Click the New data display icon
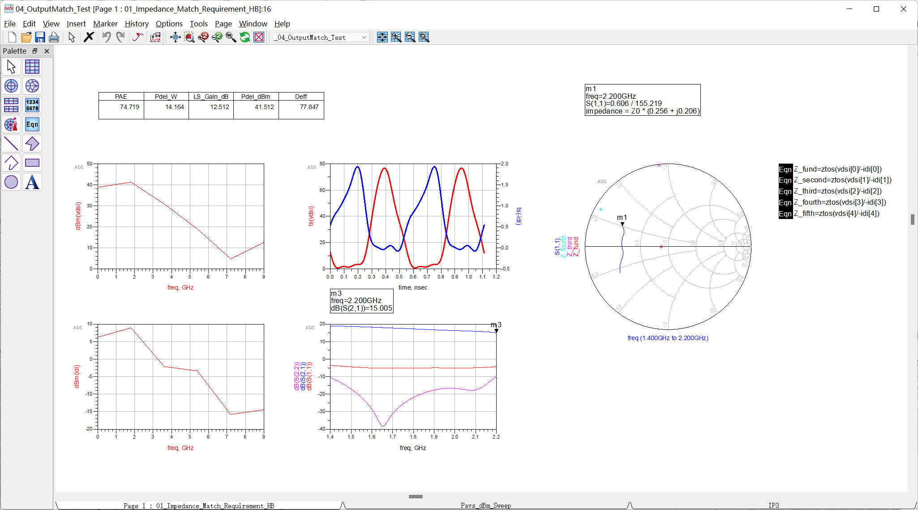The height and width of the screenshot is (510, 918). [x=12, y=37]
